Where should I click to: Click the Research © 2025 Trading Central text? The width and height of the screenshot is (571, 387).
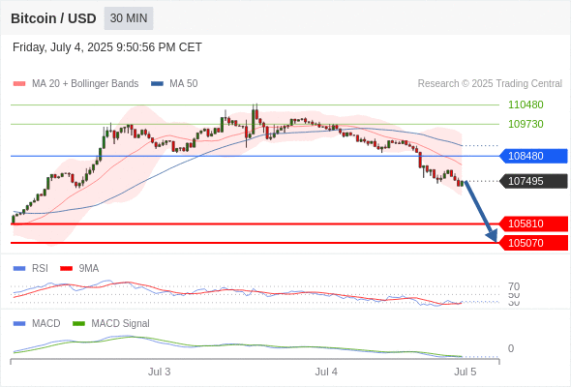coord(490,84)
